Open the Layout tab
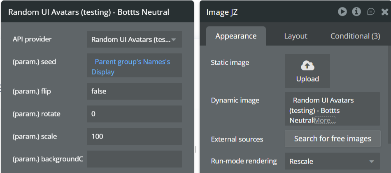This screenshot has width=391, height=173. [296, 36]
